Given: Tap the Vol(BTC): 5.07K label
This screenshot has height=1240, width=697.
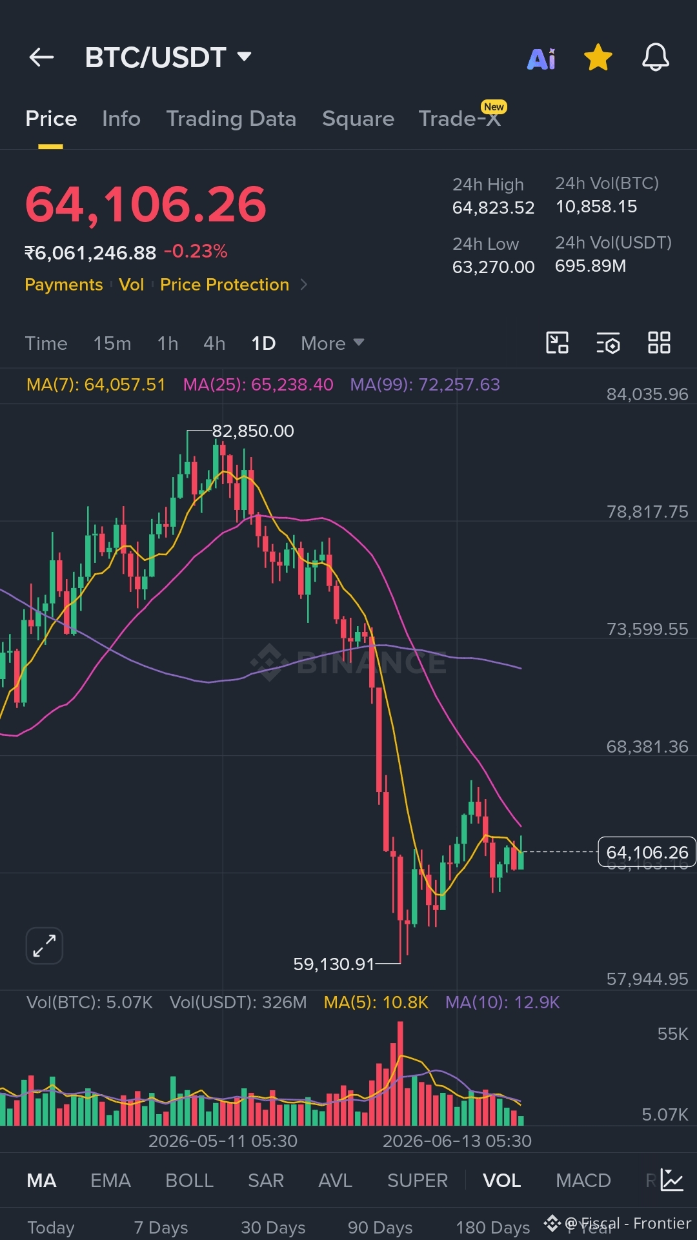Looking at the screenshot, I should (x=90, y=1002).
